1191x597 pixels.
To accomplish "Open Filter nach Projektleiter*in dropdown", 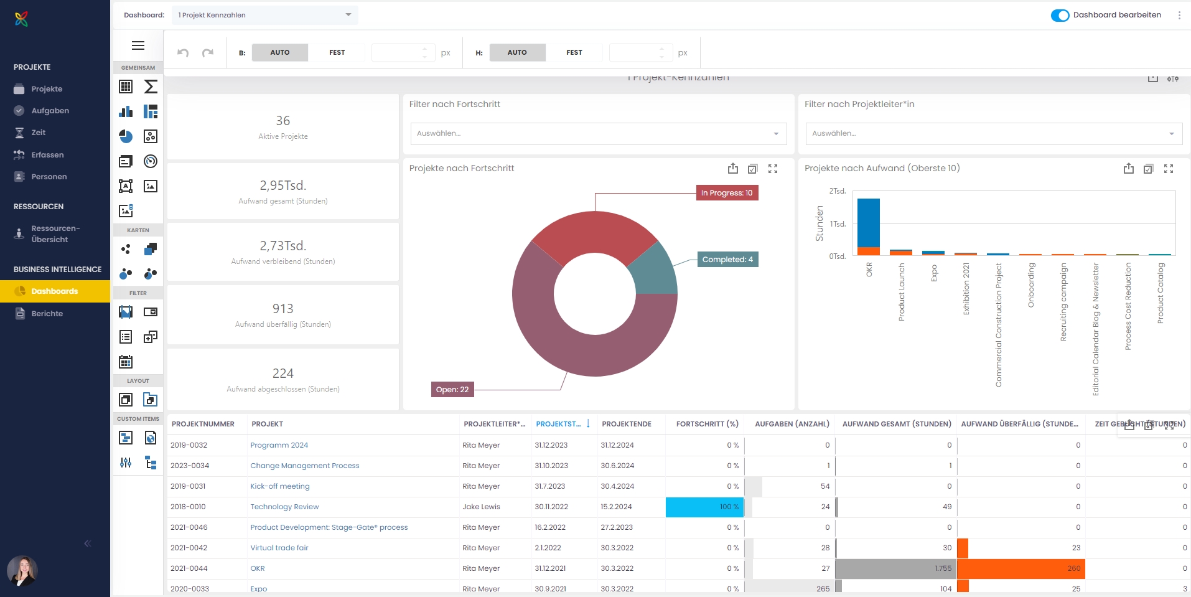I will click(x=994, y=134).
